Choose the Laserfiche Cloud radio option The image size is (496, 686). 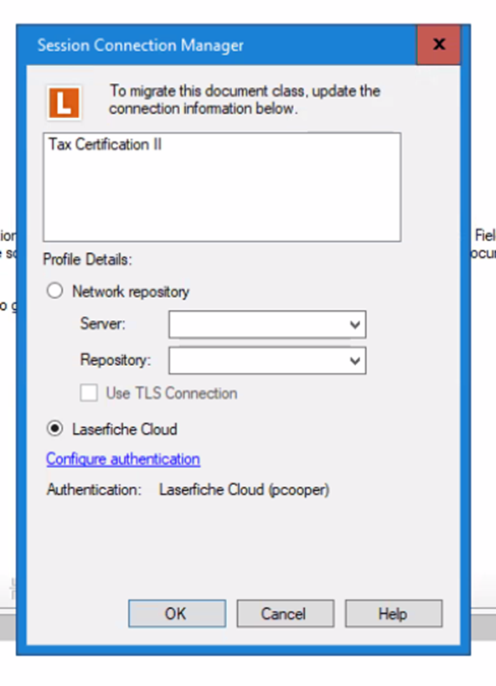pyautogui.click(x=54, y=428)
